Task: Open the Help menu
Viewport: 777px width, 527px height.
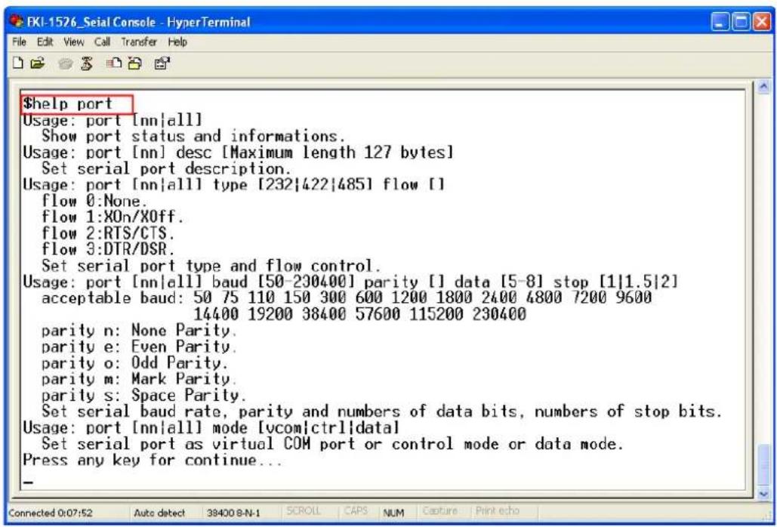Action: (x=177, y=42)
